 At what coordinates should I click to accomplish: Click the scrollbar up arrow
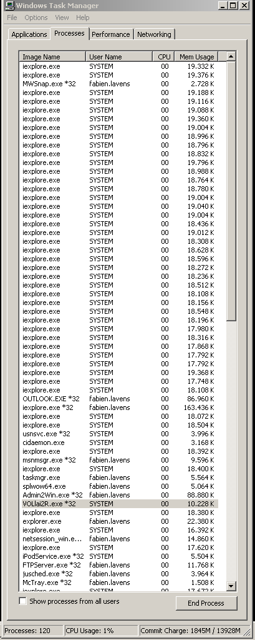pyautogui.click(x=231, y=56)
